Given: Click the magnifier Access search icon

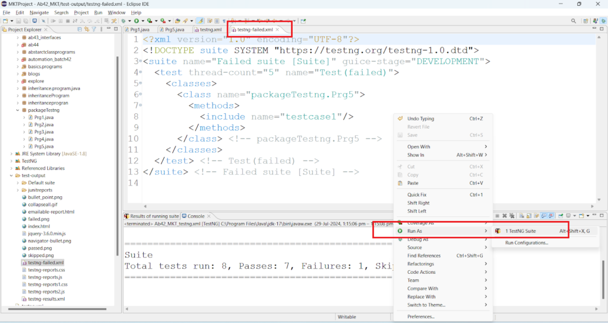Looking at the screenshot, I should 574,21.
